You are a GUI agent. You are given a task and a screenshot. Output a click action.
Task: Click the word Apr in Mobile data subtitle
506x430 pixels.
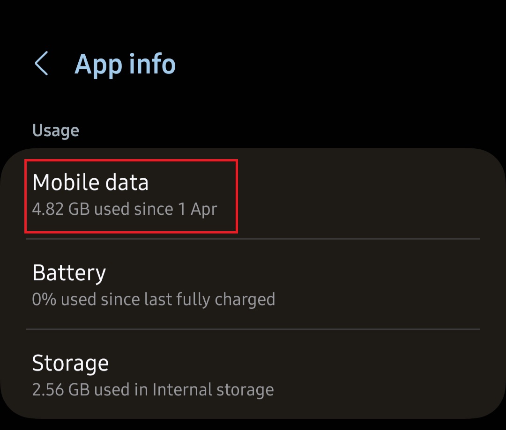click(x=204, y=209)
